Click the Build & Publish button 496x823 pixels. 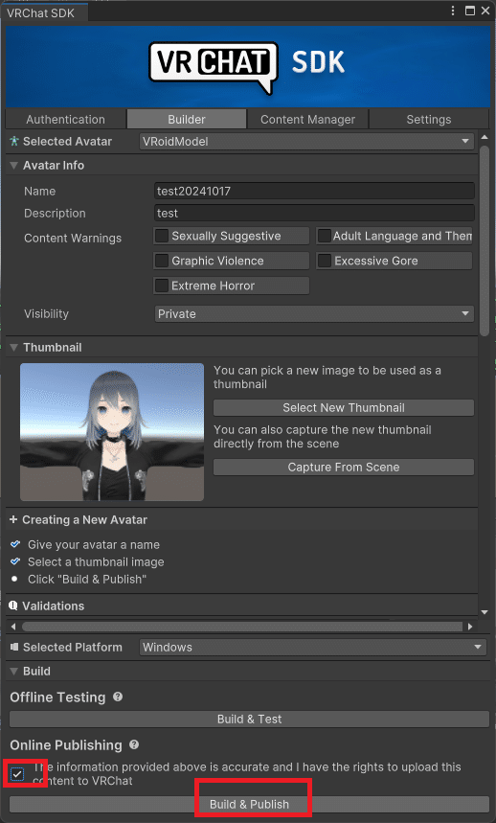pyautogui.click(x=250, y=804)
